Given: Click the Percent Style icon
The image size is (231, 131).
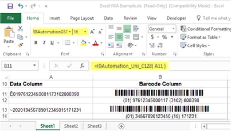Looking at the screenshot, I should (x=164, y=37).
